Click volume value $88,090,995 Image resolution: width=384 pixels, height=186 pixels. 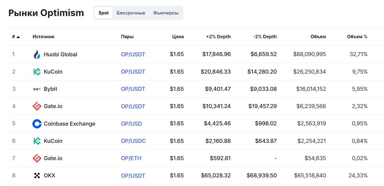click(310, 54)
